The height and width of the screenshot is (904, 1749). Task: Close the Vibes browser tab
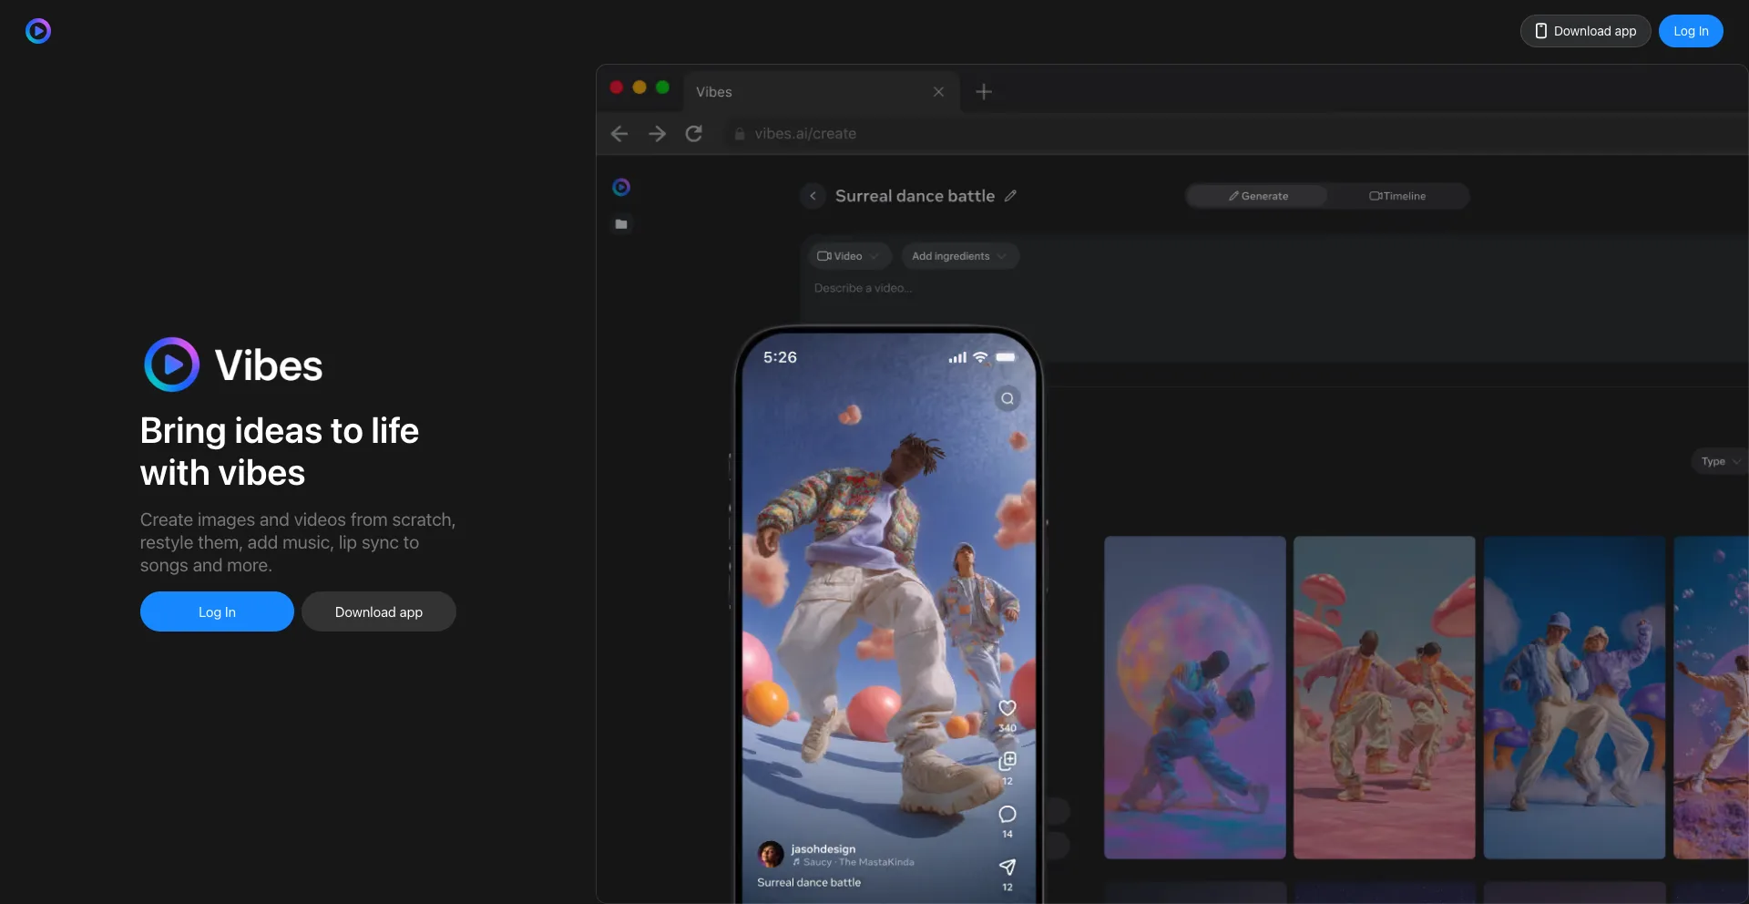pyautogui.click(x=938, y=92)
